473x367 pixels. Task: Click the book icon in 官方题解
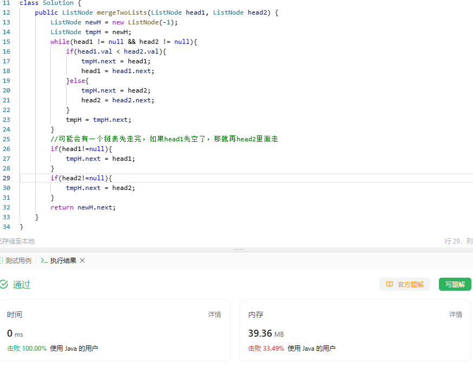pos(389,284)
